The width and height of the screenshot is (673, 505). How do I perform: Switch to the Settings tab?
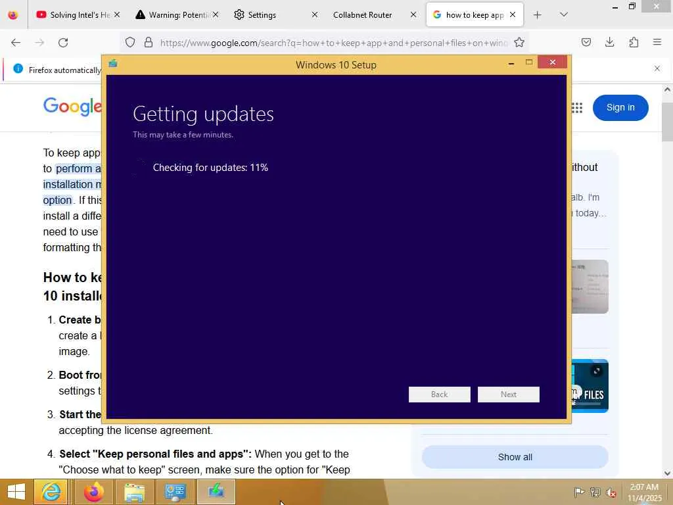(275, 14)
